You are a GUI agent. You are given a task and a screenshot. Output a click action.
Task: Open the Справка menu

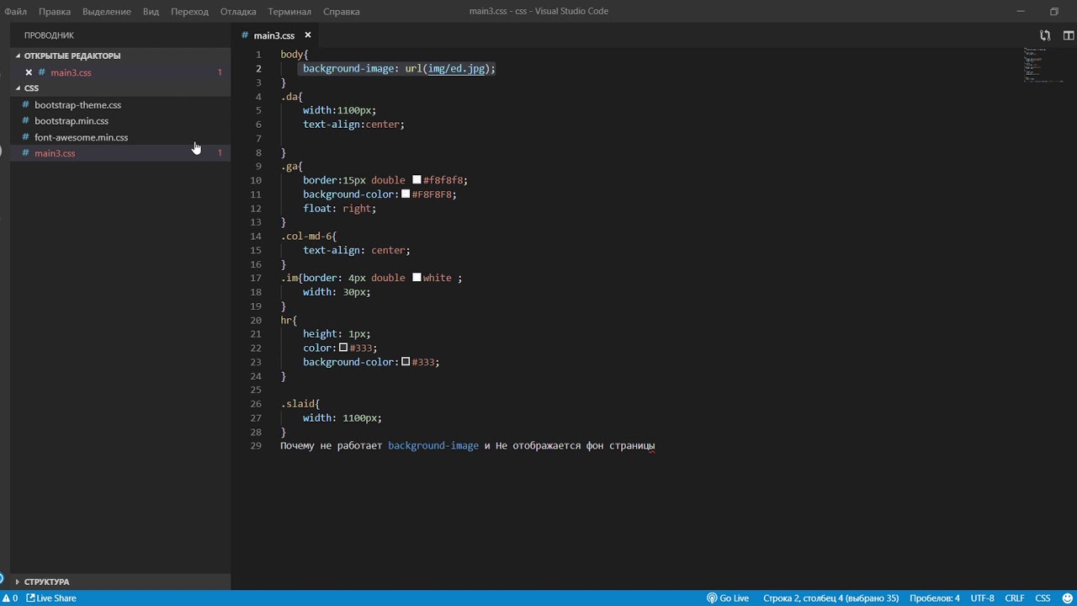341,11
